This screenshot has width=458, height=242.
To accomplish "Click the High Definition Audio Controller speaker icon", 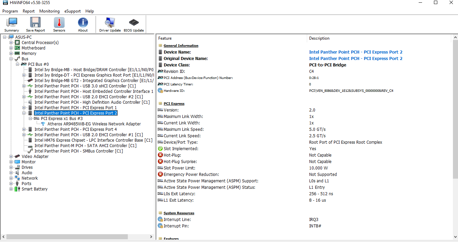I will 30,102.
